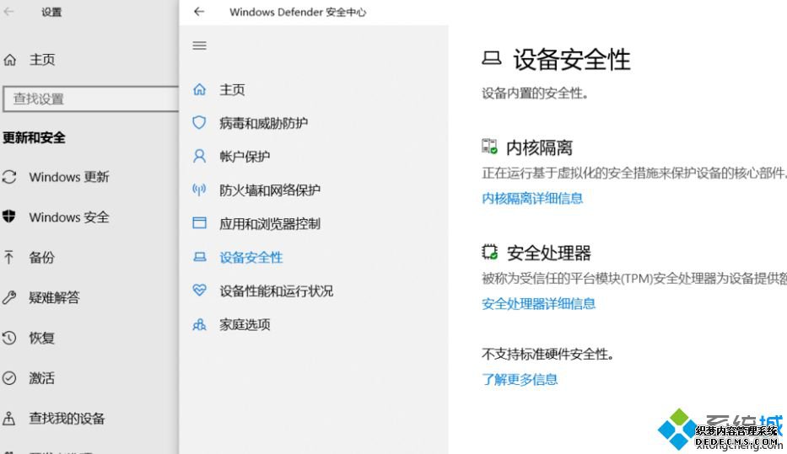The width and height of the screenshot is (787, 454).
Task: Click the family icon for 家庭选项
Action: tap(199, 325)
